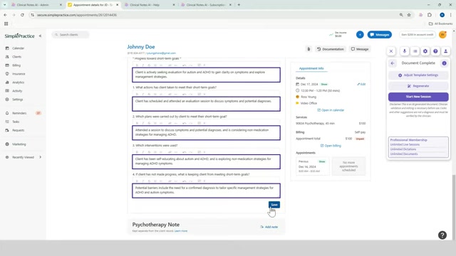
Task: Open the browser extensions icon
Action: (430, 15)
